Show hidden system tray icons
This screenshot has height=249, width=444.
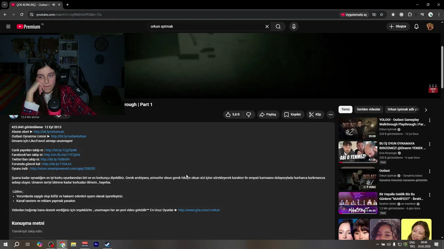[x=377, y=245]
